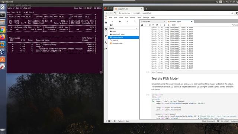Click the upload files icon
Screen dimensions: 238x134
pyautogui.click(x=127, y=22)
